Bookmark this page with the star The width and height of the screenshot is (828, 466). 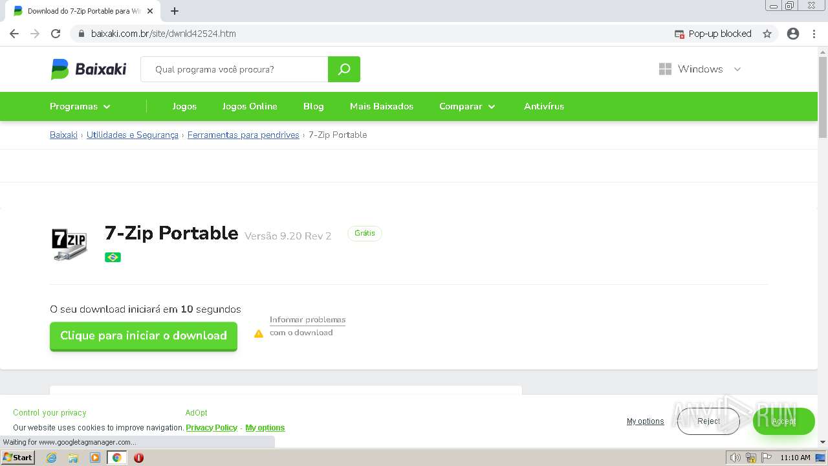(767, 34)
